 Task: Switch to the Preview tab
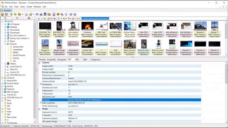(x=42, y=60)
